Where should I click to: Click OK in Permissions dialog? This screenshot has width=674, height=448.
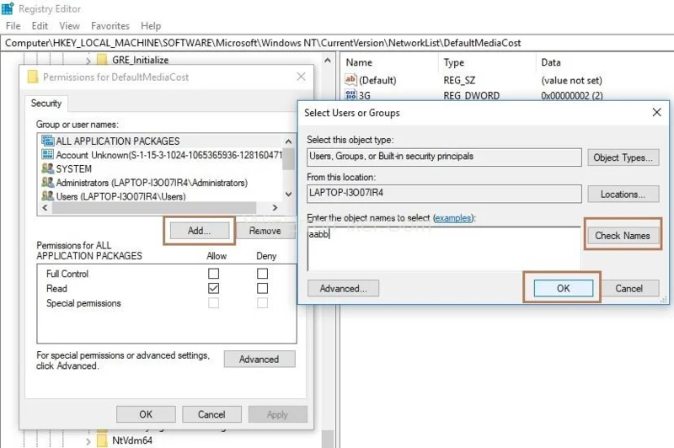click(x=146, y=414)
